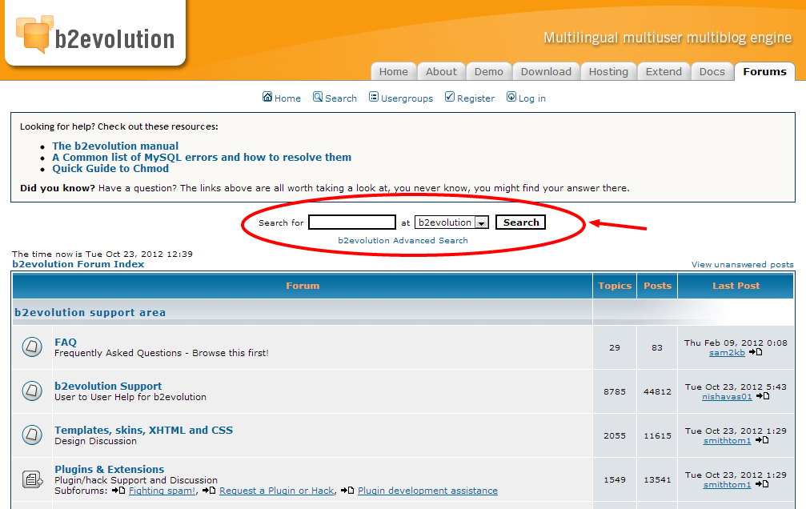View nishavas01 user profile

tap(727, 397)
